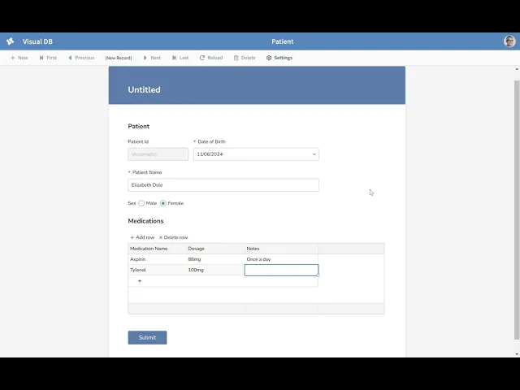The height and width of the screenshot is (390, 520).
Task: Edit the Patient Name input field
Action: click(223, 185)
